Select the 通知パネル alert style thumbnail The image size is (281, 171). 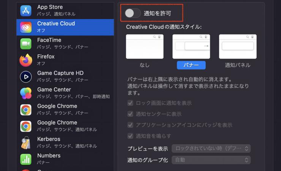pos(238,47)
